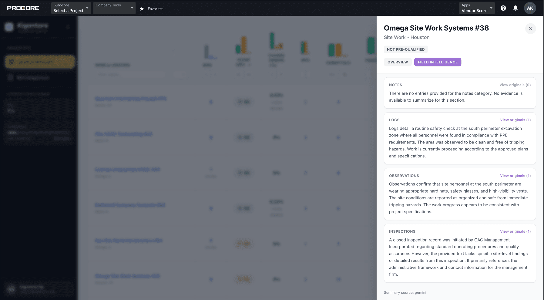Click View originals (0) in Notes
Viewport: 544px width, 300px height.
tap(515, 85)
